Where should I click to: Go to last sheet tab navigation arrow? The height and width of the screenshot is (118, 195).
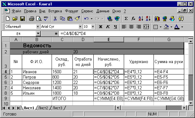coord(19,108)
